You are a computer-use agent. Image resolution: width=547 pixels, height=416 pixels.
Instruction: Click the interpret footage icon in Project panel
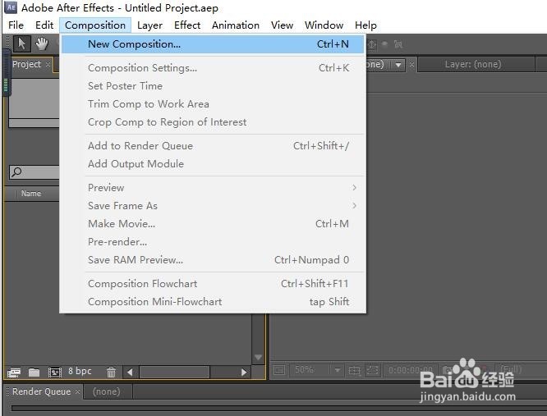click(x=14, y=373)
